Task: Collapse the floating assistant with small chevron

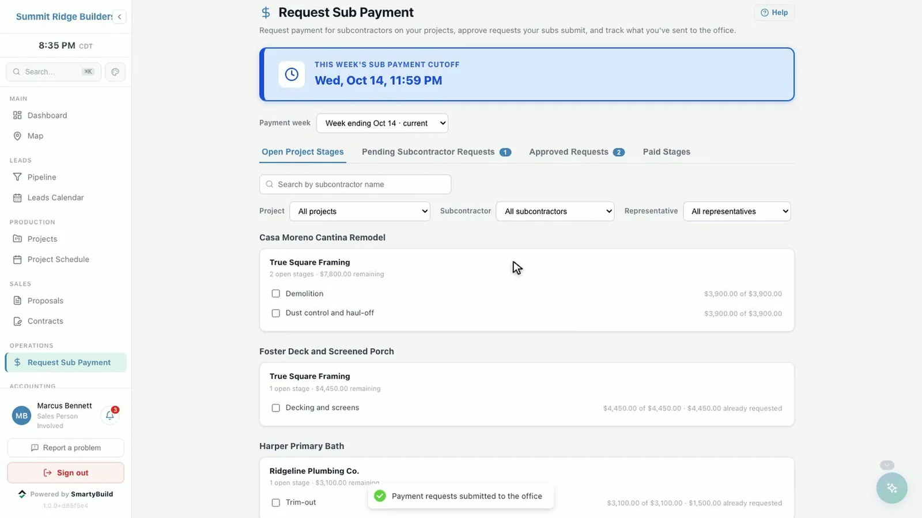Action: 887,465
